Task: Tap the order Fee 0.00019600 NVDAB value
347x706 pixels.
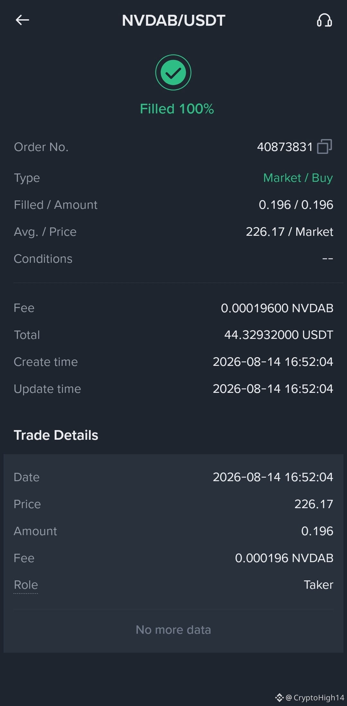Action: click(x=277, y=308)
